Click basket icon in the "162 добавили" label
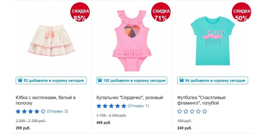 (x=100, y=81)
